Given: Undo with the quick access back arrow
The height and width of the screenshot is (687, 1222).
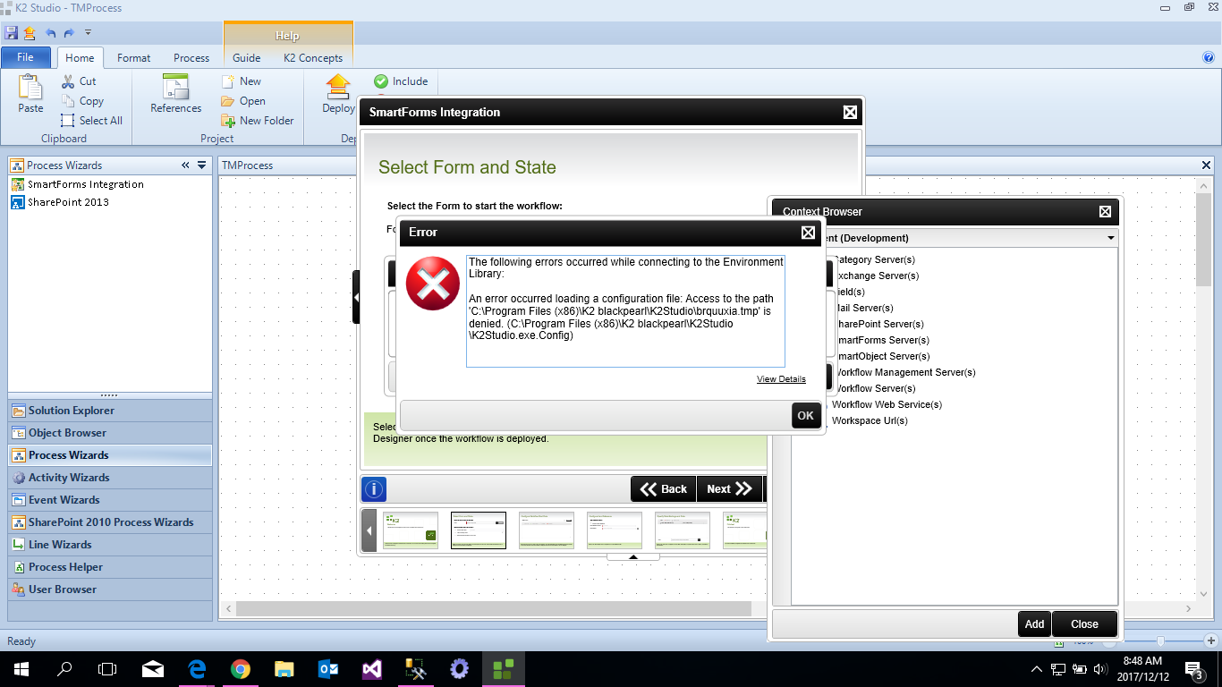Looking at the screenshot, I should [x=51, y=33].
